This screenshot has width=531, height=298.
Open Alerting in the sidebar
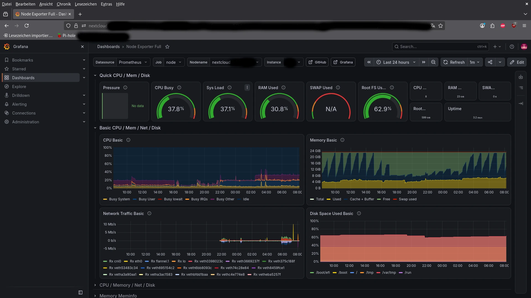click(x=19, y=104)
